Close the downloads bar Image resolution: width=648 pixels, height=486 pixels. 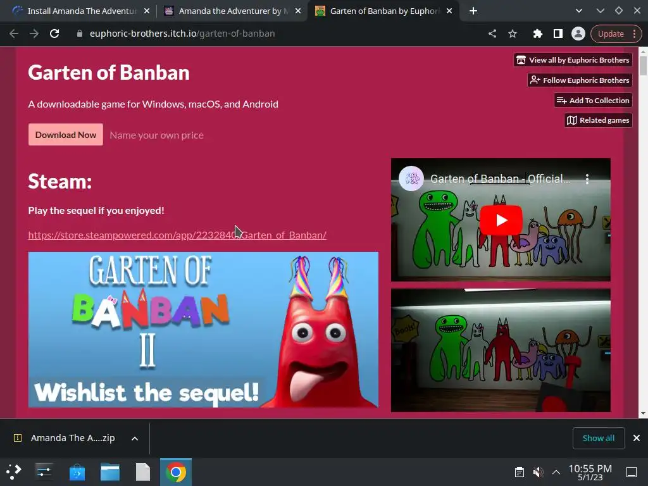coord(637,438)
